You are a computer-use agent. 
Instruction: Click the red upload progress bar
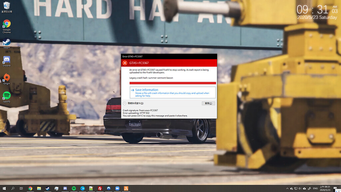173,83
